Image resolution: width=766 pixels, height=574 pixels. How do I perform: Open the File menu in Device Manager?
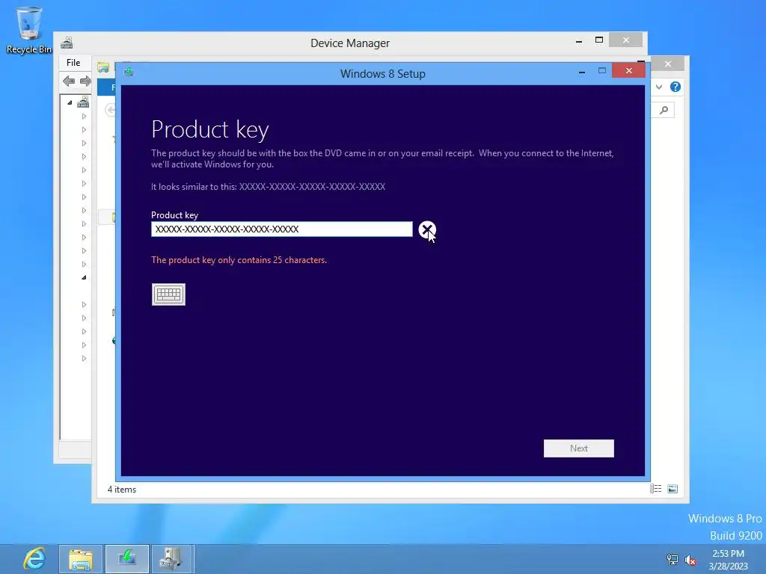73,63
